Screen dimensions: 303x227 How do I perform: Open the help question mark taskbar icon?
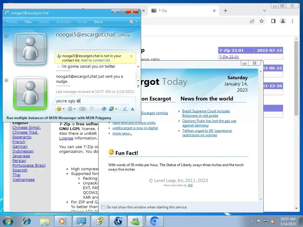pos(99,221)
